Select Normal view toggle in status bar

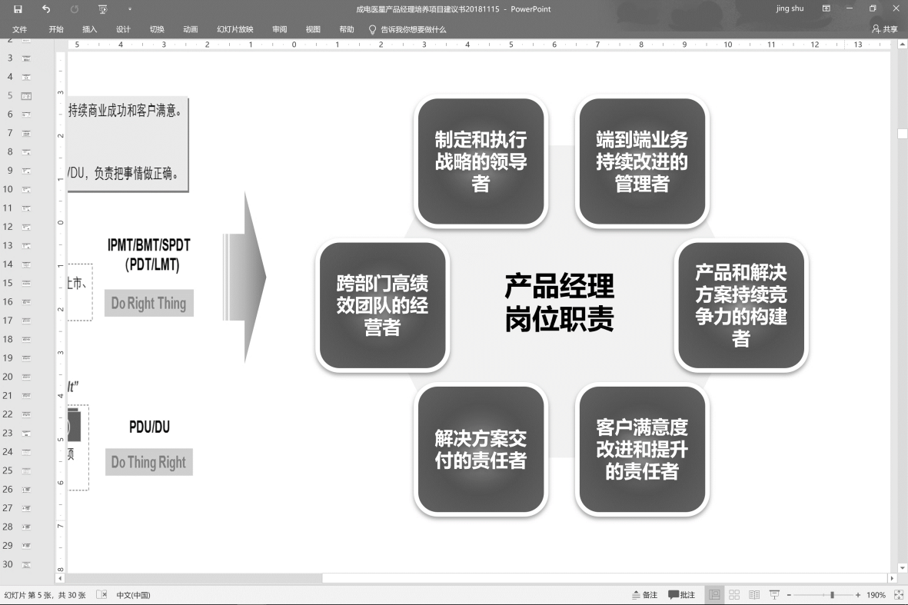[714, 595]
